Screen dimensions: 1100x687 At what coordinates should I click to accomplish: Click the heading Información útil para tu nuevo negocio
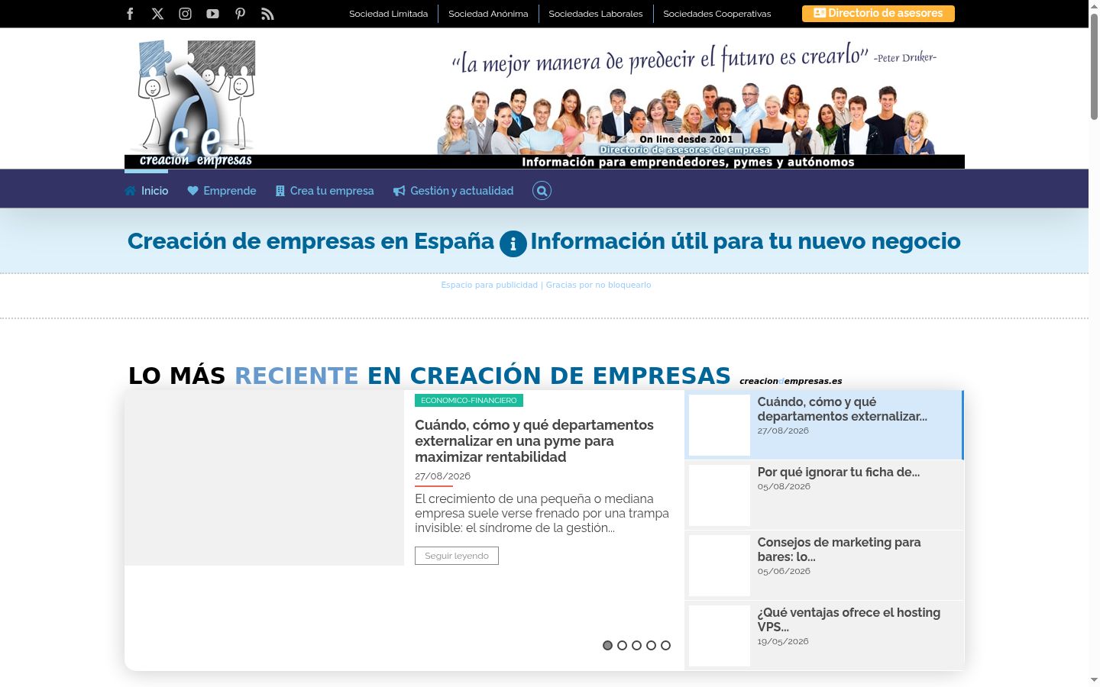[x=746, y=241]
